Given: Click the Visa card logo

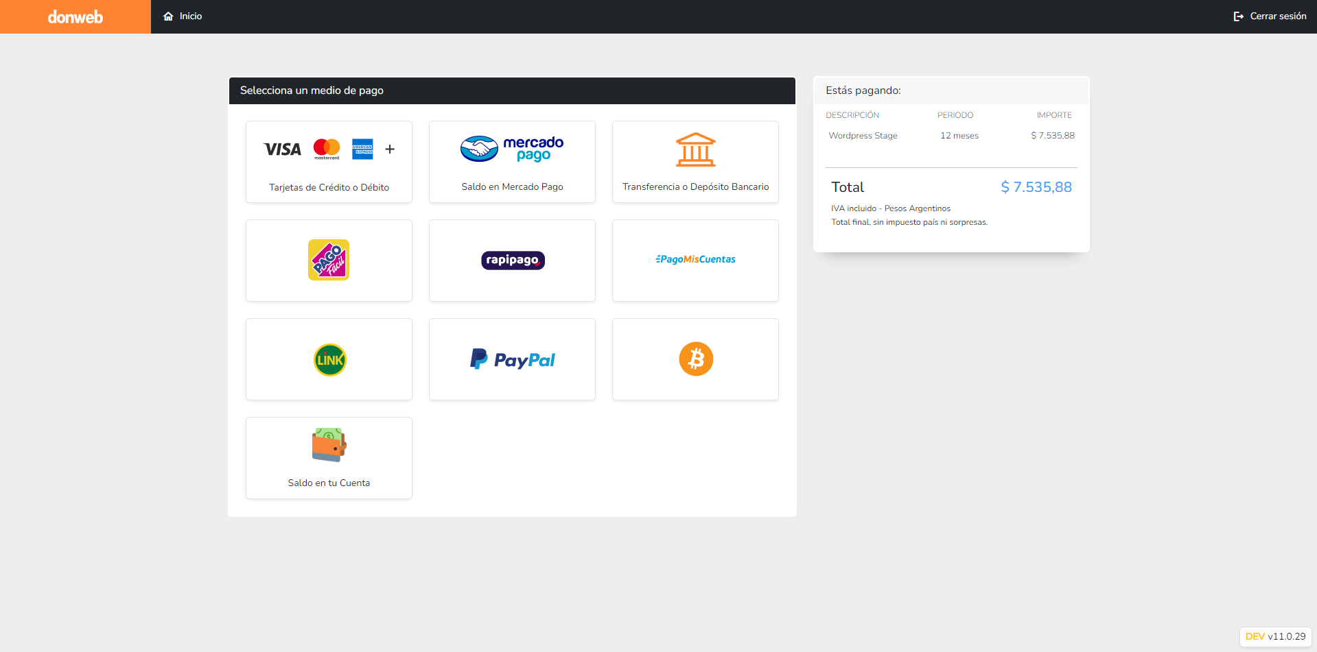Looking at the screenshot, I should tap(283, 149).
